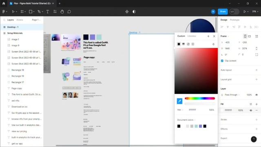
Task: Switch to the Prototype tab
Action: (x=234, y=20)
